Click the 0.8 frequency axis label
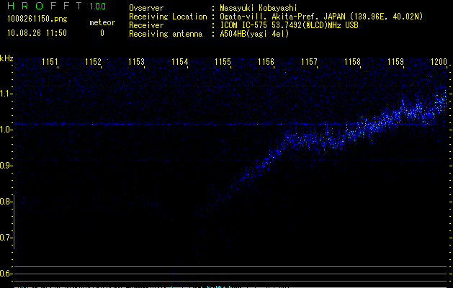The height and width of the screenshot is (288, 453). click(x=6, y=202)
